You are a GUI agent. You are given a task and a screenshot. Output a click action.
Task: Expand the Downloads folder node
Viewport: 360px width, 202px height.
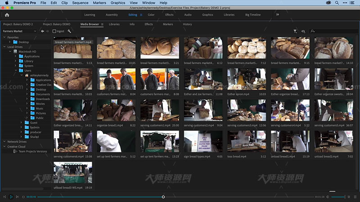pyautogui.click(x=27, y=99)
